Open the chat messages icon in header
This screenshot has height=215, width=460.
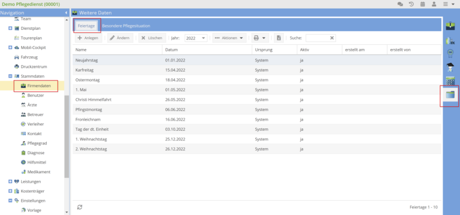(400, 4)
